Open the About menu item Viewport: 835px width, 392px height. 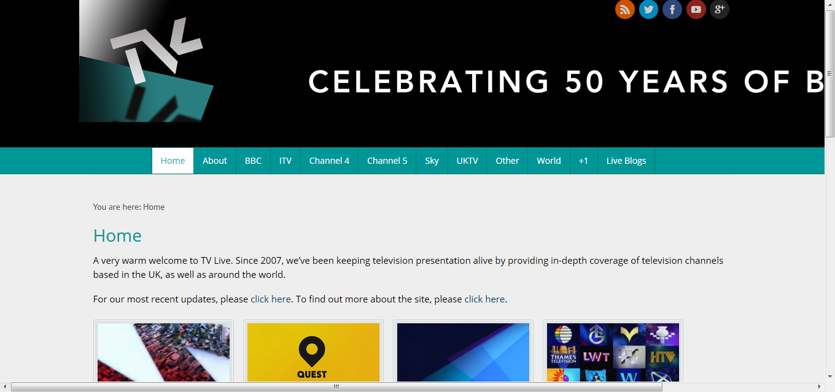click(x=215, y=161)
